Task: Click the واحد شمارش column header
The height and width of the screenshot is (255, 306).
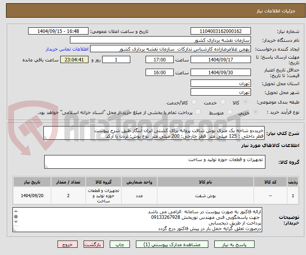Action: click(x=139, y=182)
